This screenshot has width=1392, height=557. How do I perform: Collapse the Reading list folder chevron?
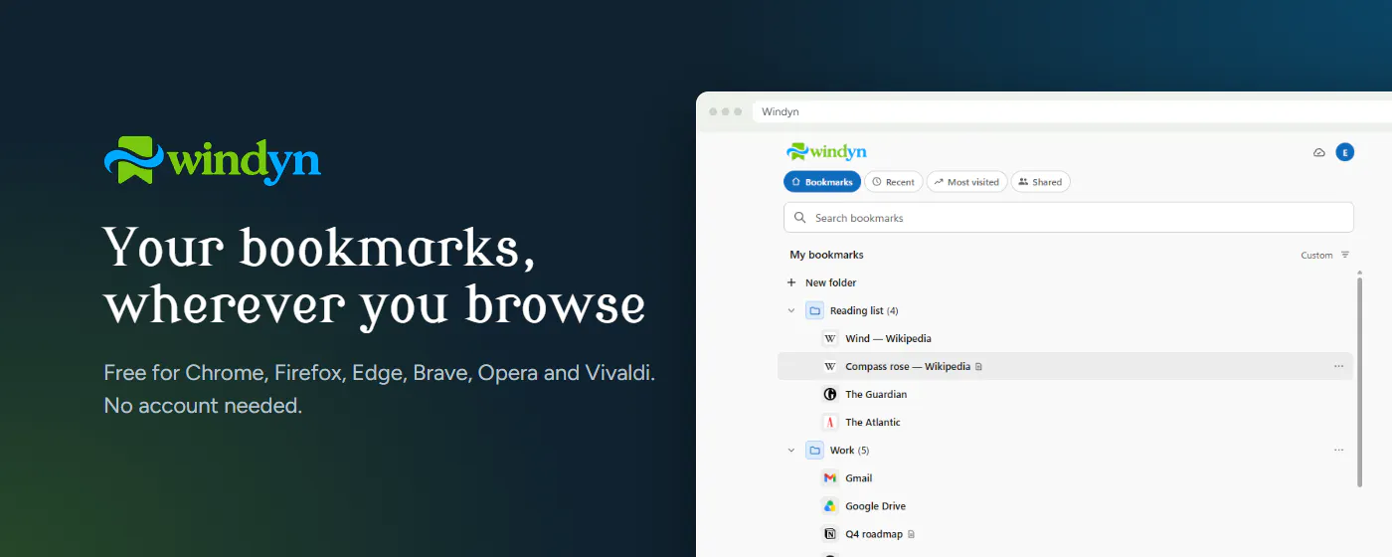[x=791, y=311]
